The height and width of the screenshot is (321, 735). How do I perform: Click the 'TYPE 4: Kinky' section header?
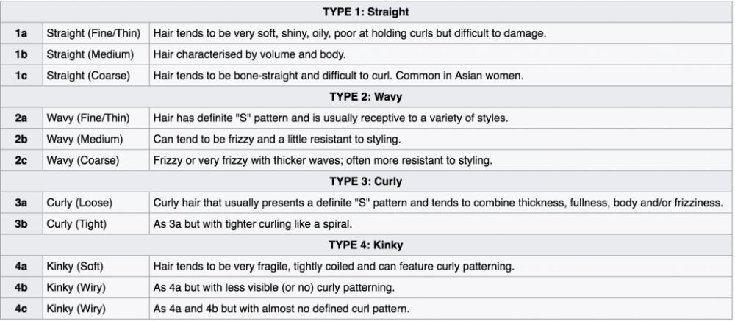(367, 245)
